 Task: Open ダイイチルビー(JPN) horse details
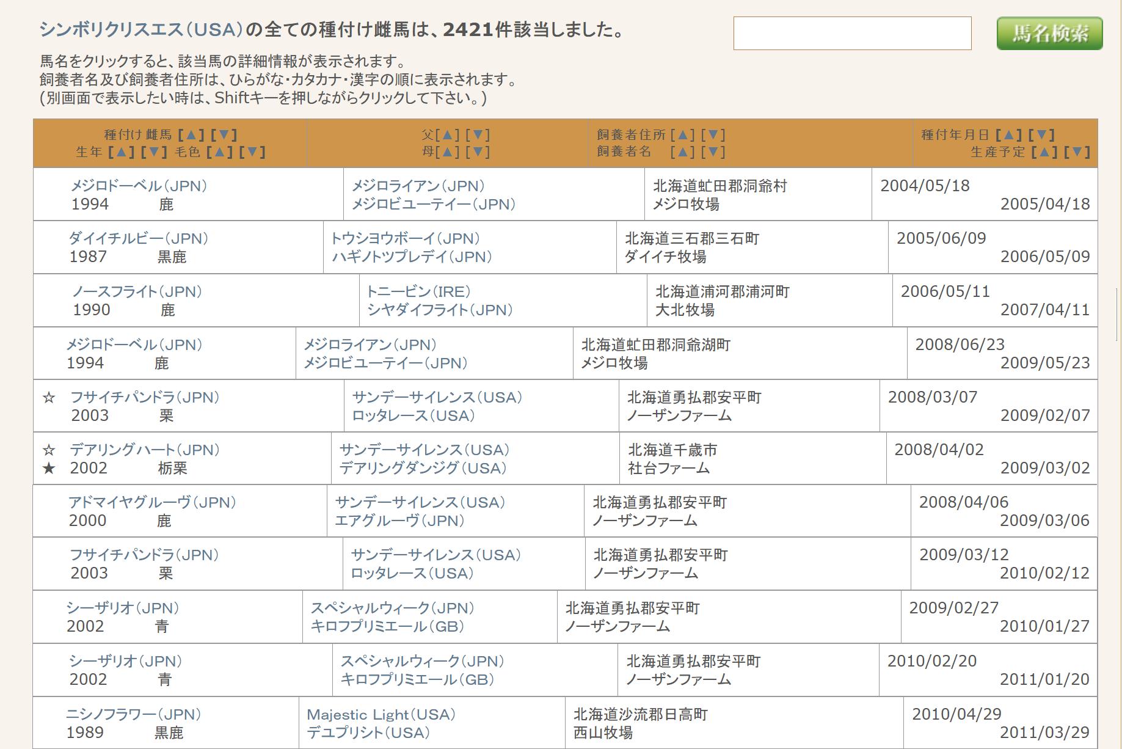click(x=138, y=238)
